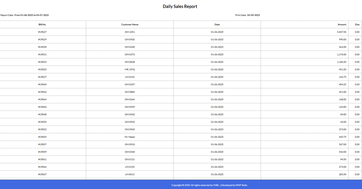
Task: Click the amount 645.75
Action: (x=343, y=137)
